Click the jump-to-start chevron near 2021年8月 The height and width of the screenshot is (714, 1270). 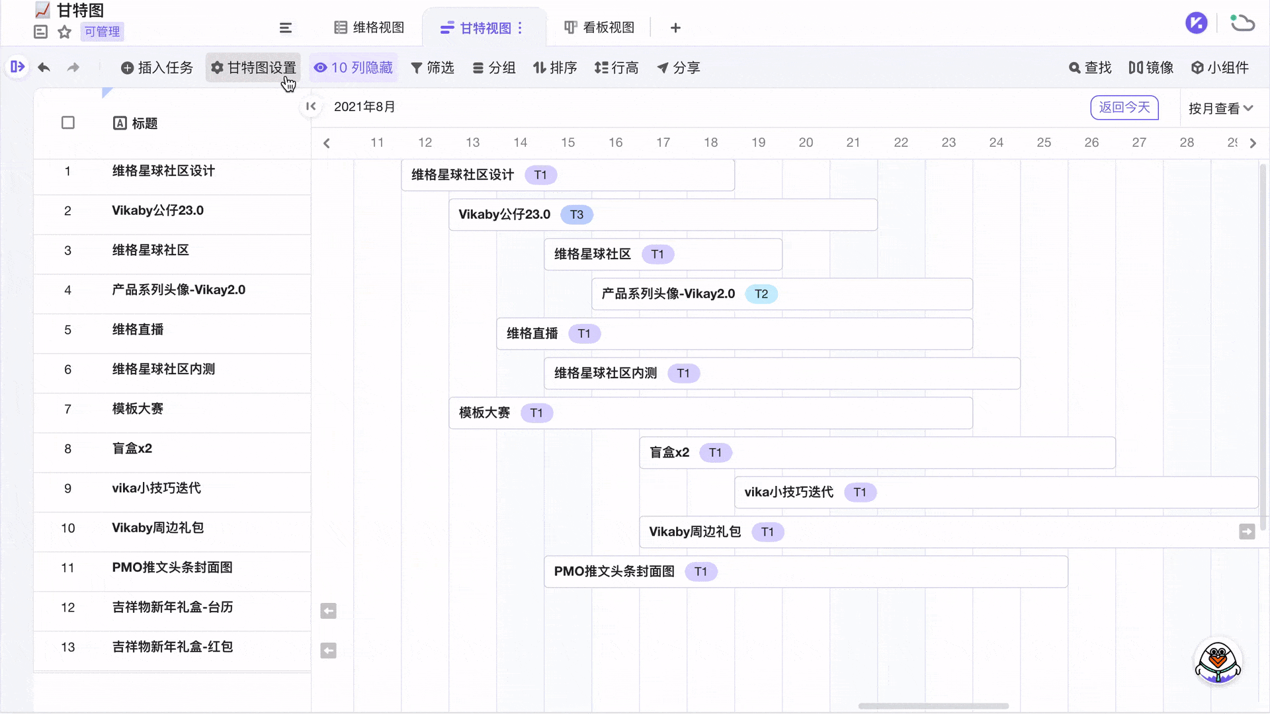(311, 106)
